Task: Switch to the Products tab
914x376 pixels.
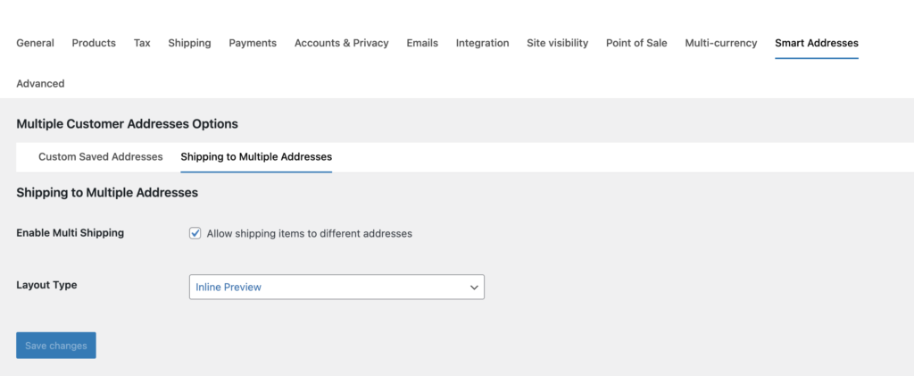Action: [x=94, y=43]
